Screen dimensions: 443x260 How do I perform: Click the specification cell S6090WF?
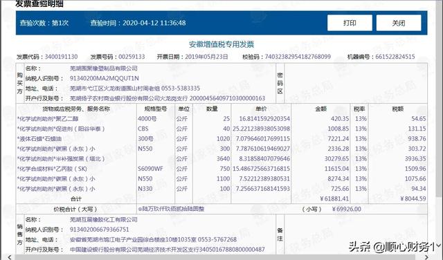151,169
